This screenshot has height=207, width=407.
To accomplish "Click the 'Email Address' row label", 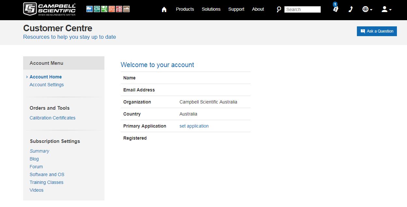I will click(x=139, y=90).
